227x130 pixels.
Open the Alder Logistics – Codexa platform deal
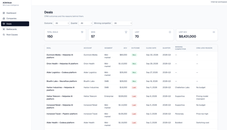click(x=61, y=72)
